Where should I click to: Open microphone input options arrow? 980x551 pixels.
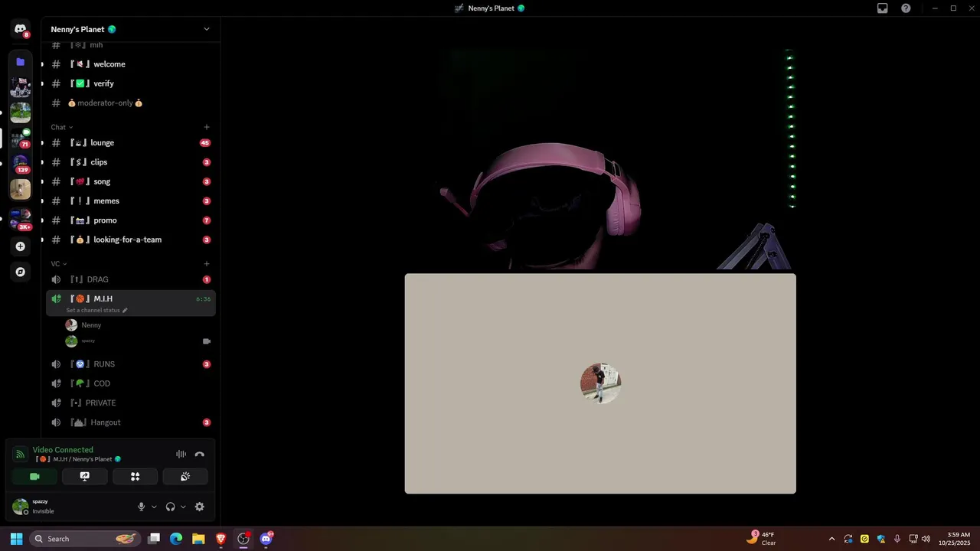click(154, 507)
